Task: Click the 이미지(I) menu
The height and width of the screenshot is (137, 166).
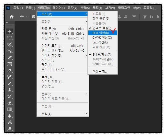Action: [44, 8]
